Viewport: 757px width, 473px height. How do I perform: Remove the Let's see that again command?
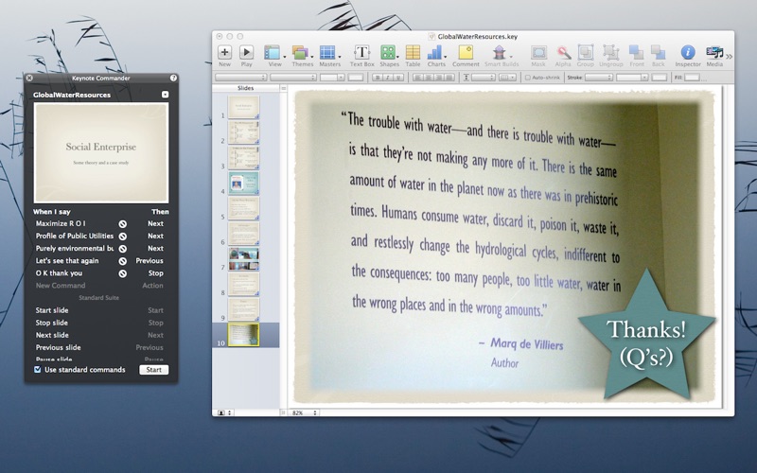click(123, 261)
